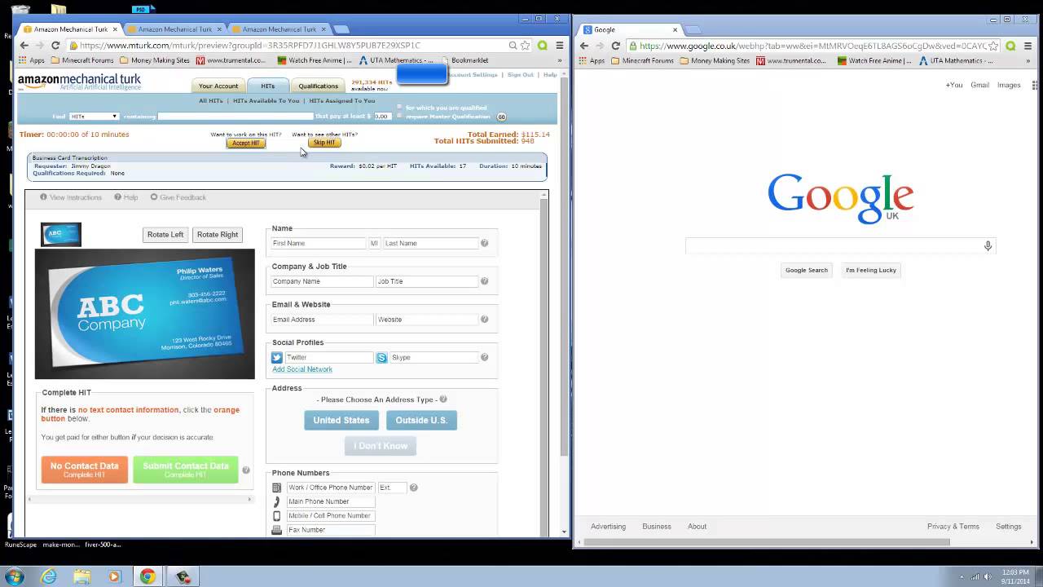This screenshot has height=587, width=1043.
Task: Click I'm Feeling Lucky button
Action: 870,270
